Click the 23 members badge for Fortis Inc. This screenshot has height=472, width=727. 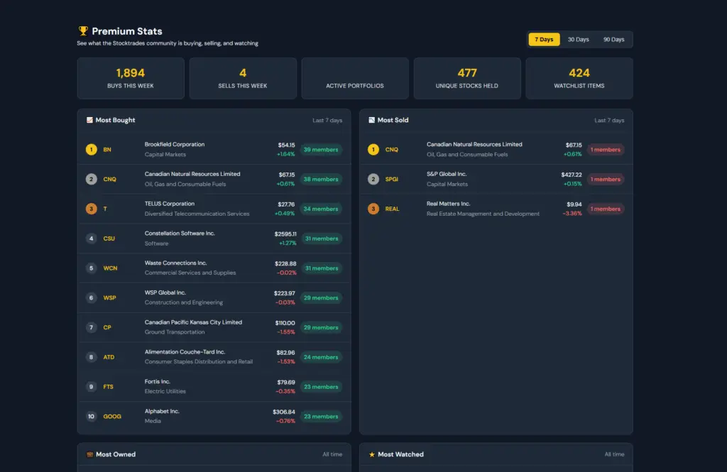321,387
